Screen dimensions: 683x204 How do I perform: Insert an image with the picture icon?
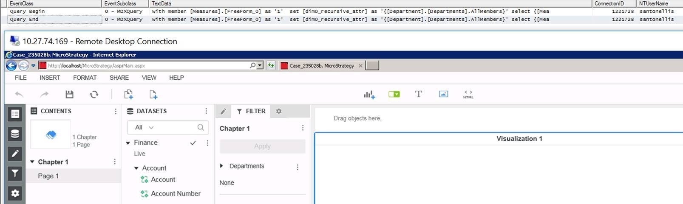[x=443, y=94]
